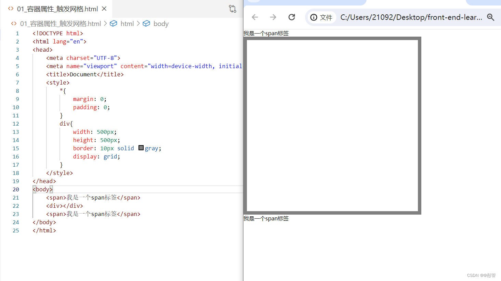The image size is (501, 281).
Task: Click the <title>Document</title> line
Action: pos(85,74)
